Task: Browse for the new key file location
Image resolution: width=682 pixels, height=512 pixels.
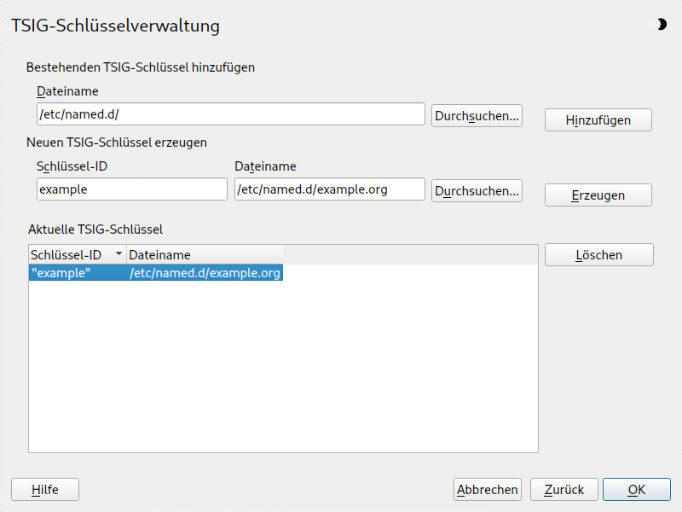Action: [477, 190]
